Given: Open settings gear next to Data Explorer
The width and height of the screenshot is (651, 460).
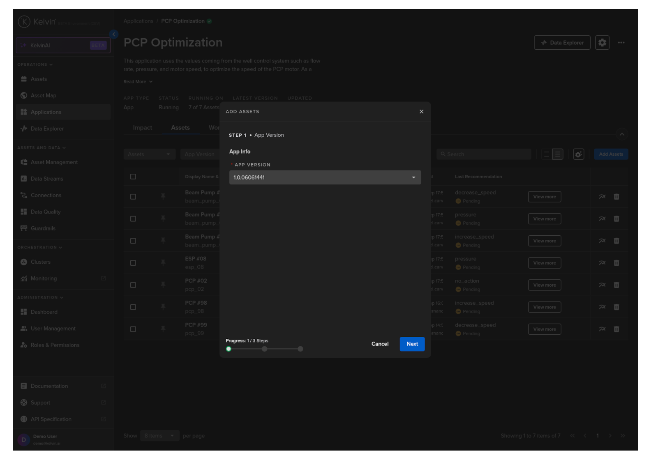Looking at the screenshot, I should click(602, 43).
